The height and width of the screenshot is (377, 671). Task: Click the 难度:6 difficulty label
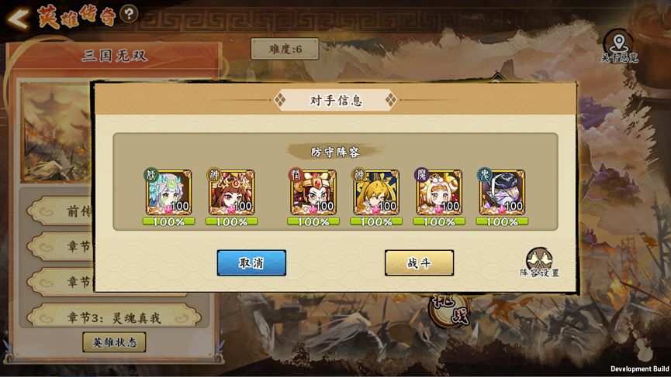point(285,49)
